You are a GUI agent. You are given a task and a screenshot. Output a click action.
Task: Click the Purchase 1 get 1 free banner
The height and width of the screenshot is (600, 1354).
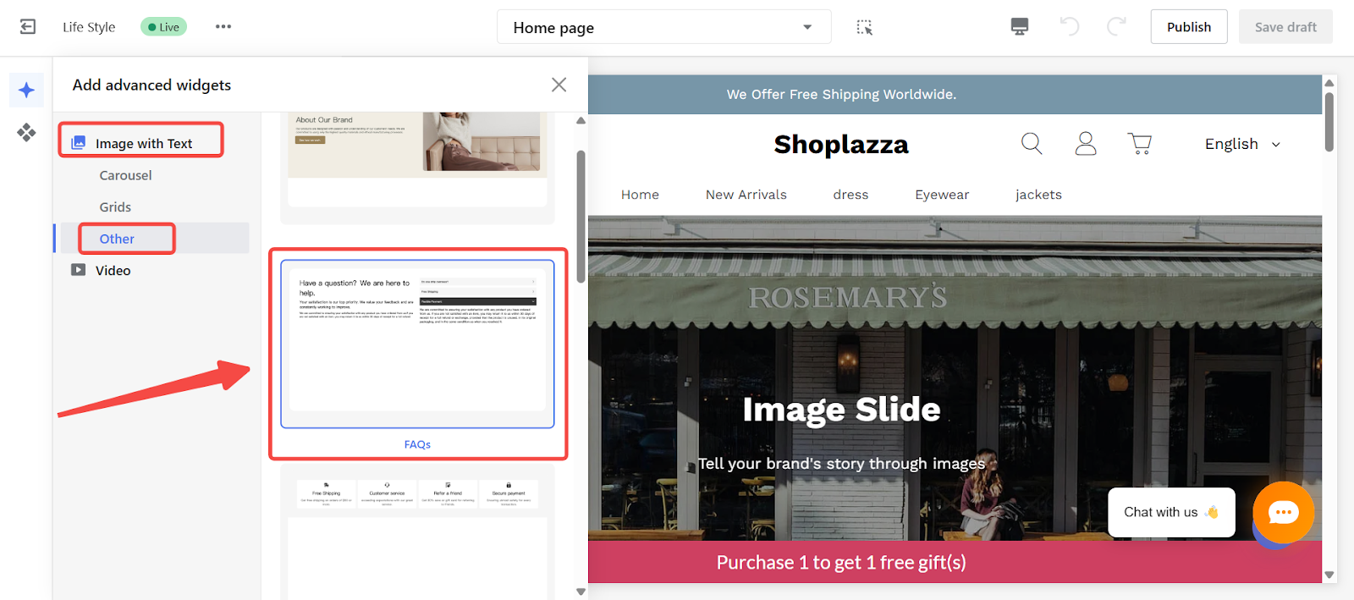pos(955,562)
